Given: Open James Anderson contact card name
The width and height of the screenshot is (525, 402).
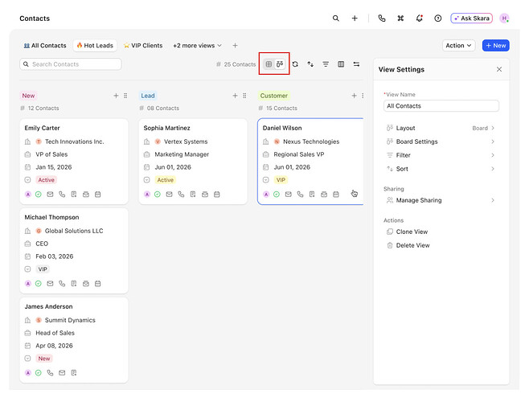Looking at the screenshot, I should coord(48,306).
